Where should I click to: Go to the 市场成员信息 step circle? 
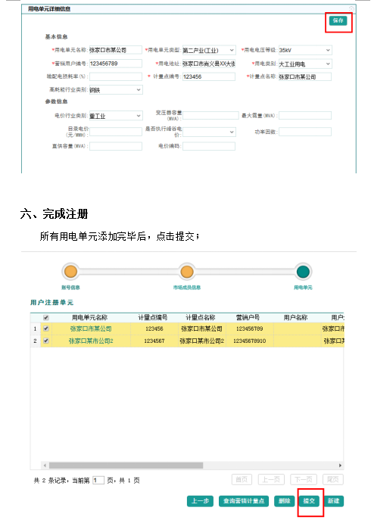click(187, 272)
